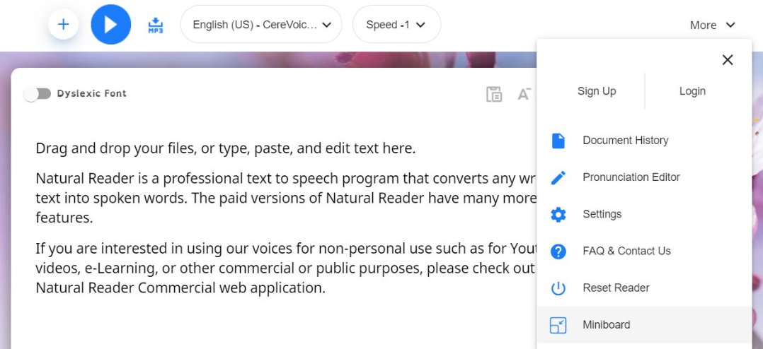
Task: Toggle the Dyslexic Font switch
Action: pyautogui.click(x=38, y=94)
